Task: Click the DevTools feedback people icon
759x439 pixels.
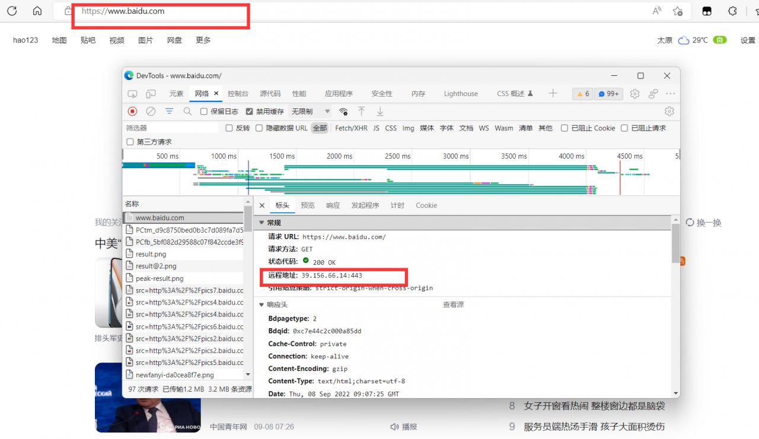Action: tap(653, 94)
